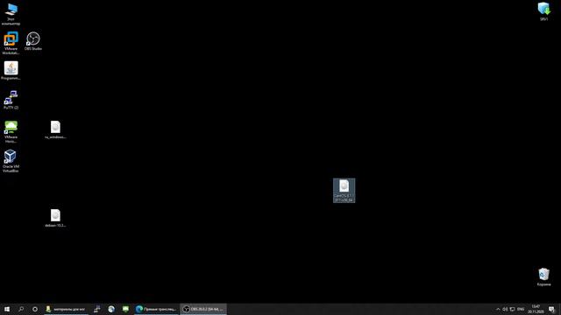
Task: Select the VMware Workstation shortcut
Action: 11,43
